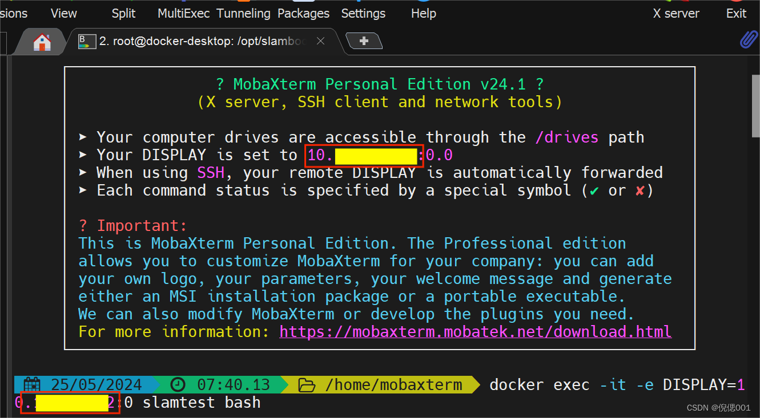The width and height of the screenshot is (760, 418).
Task: Click the "docker exec" command text
Action: coord(539,385)
